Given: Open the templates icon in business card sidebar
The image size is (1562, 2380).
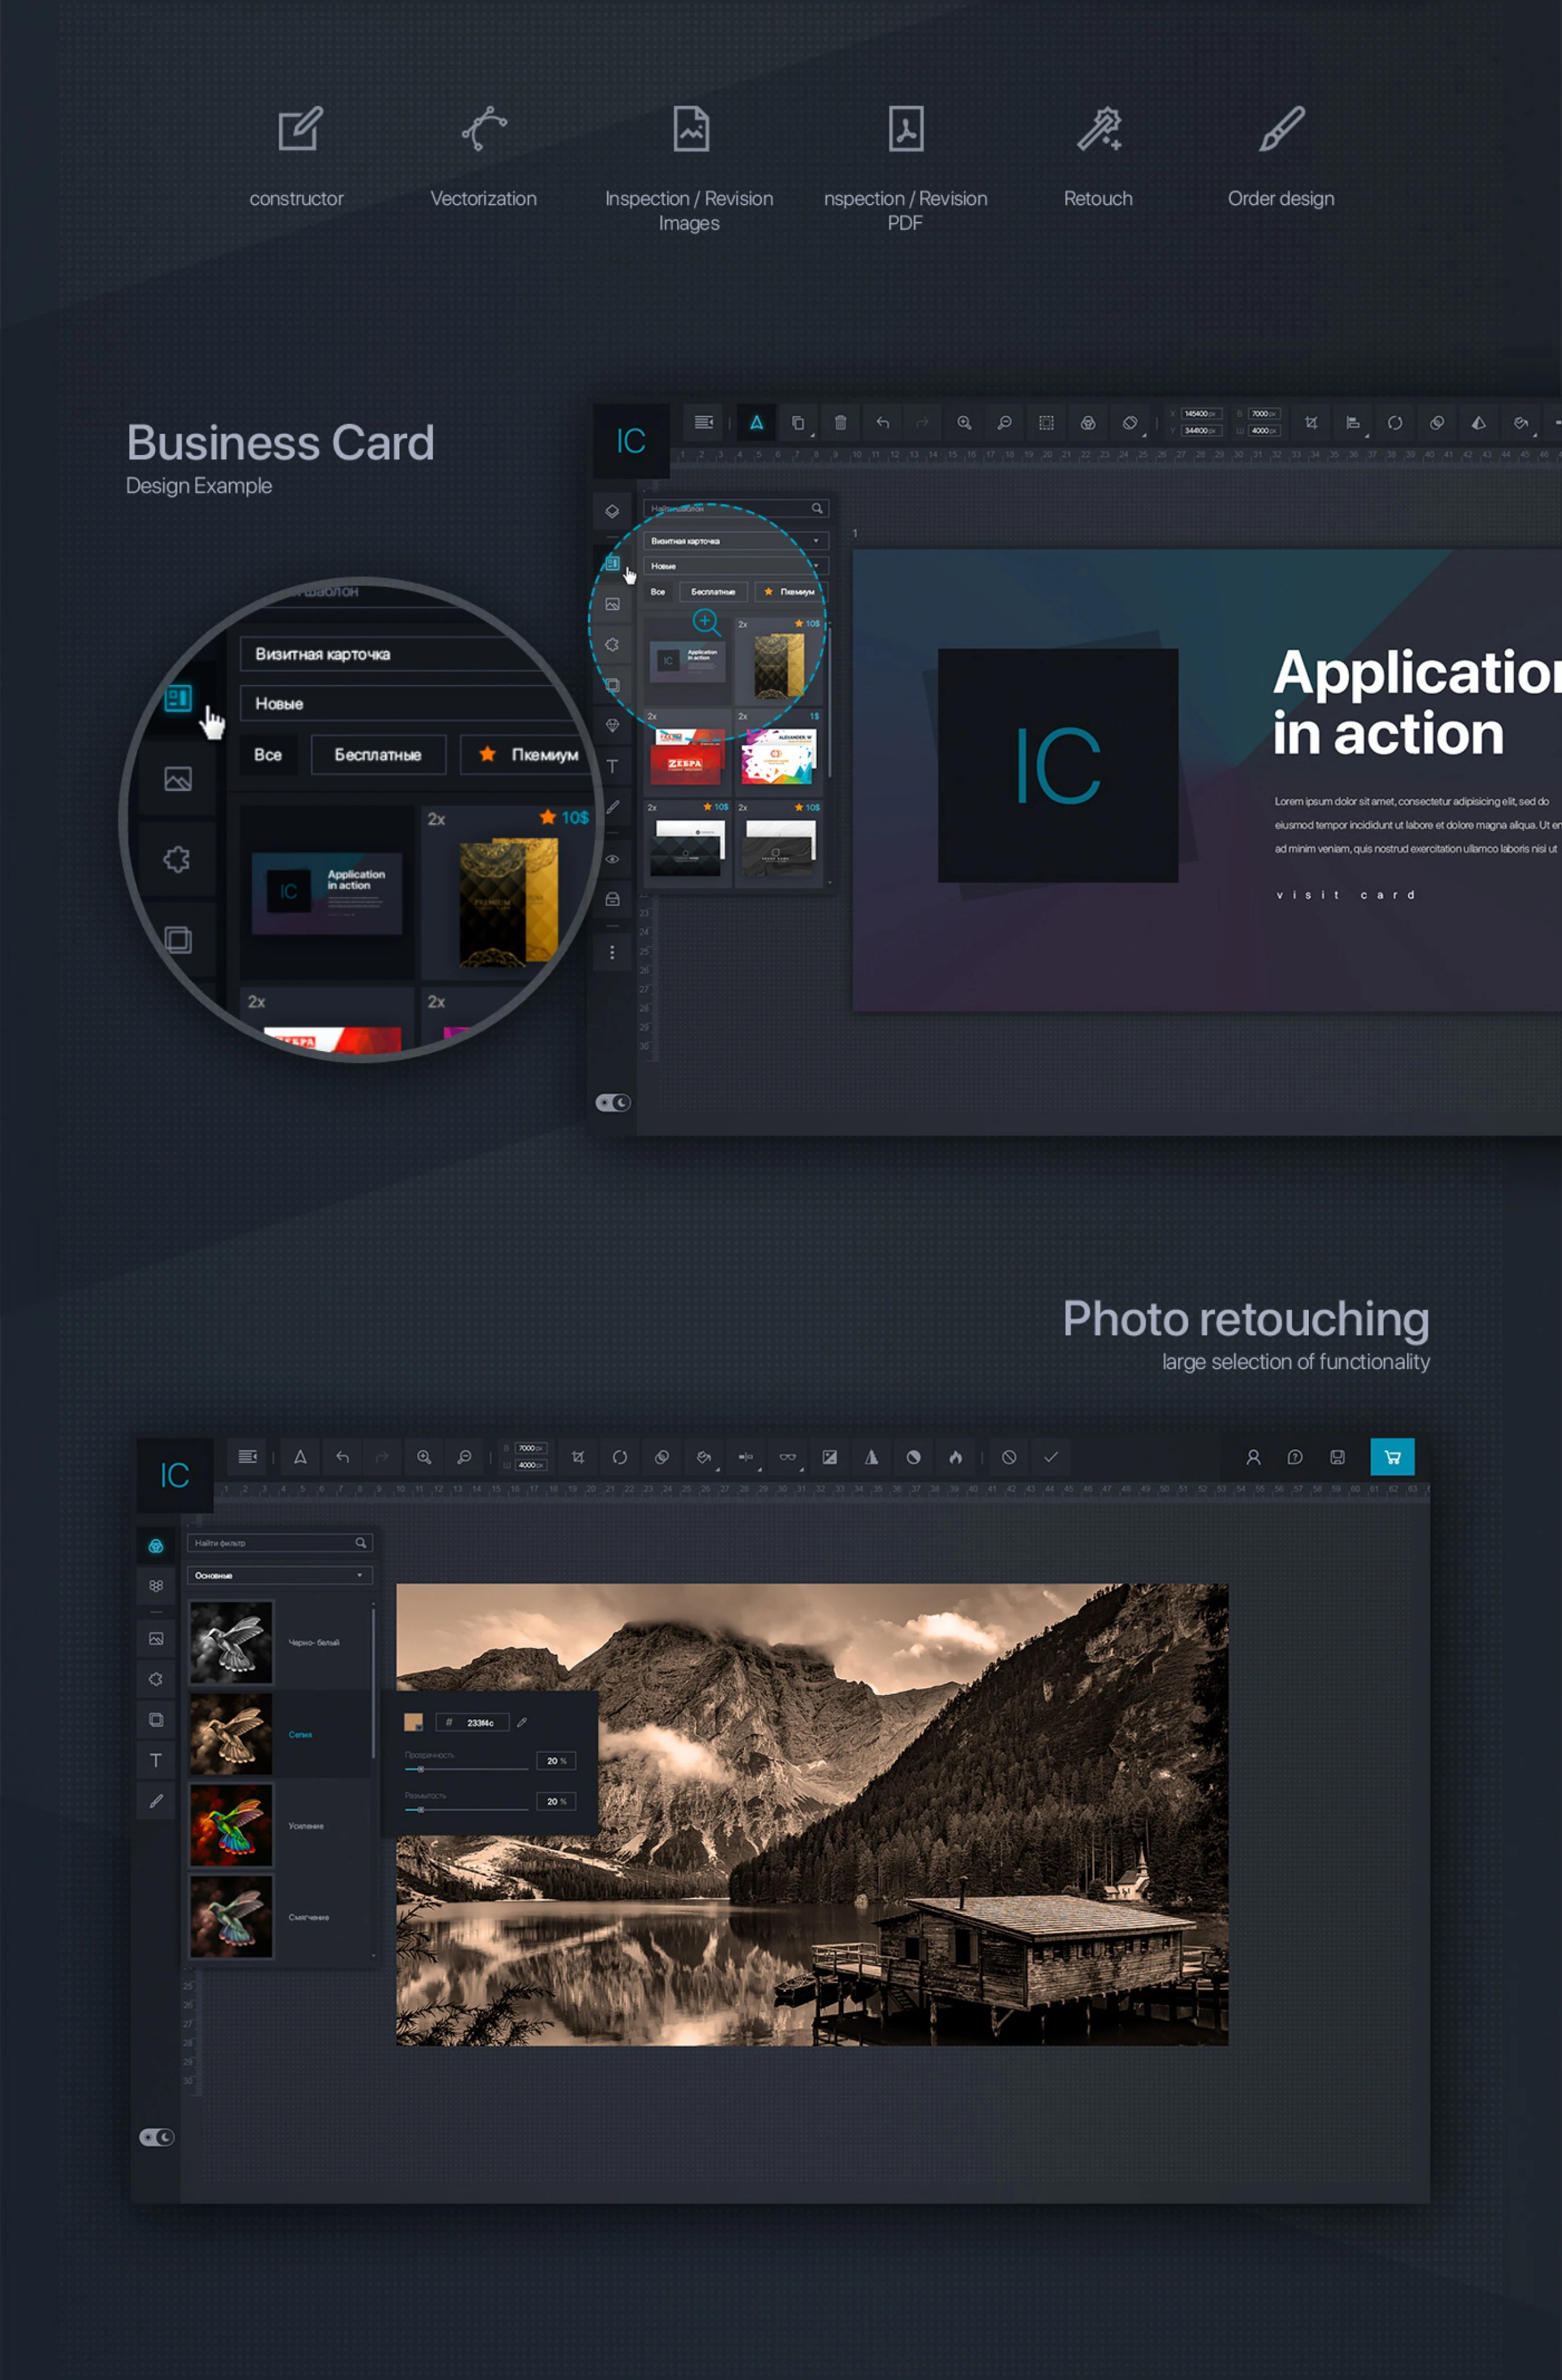Looking at the screenshot, I should pos(612,563).
